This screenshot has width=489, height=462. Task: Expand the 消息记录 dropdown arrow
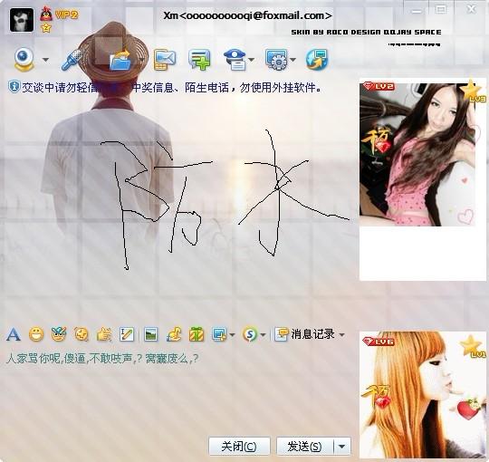tap(341, 335)
